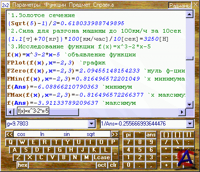Insert the cos function
The width and height of the screenshot is (200, 172).
[21, 135]
